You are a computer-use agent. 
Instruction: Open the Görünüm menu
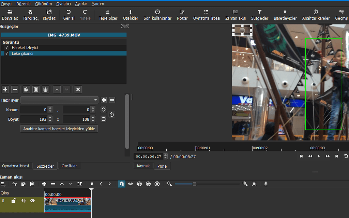43,4
